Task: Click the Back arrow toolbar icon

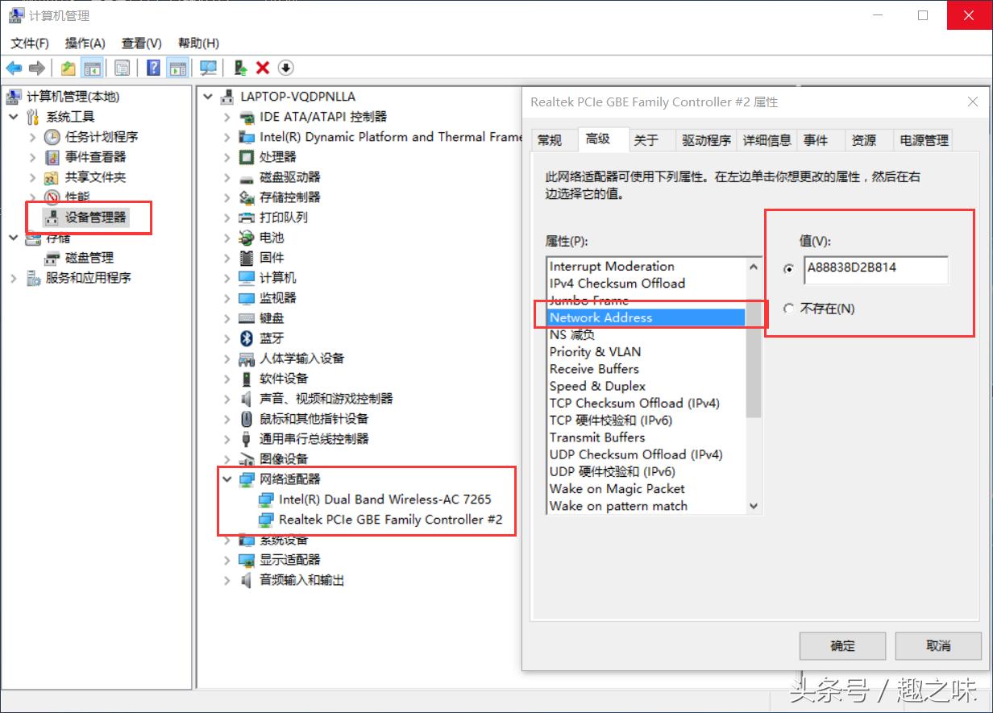Action: pos(15,68)
